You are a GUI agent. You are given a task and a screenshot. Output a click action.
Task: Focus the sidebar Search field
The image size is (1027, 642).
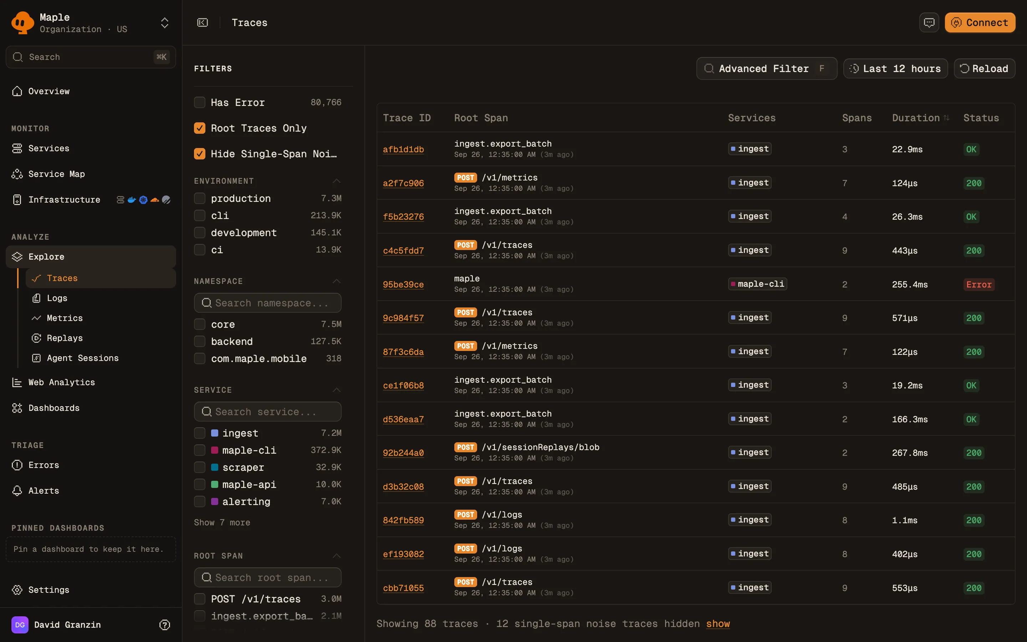pyautogui.click(x=91, y=57)
